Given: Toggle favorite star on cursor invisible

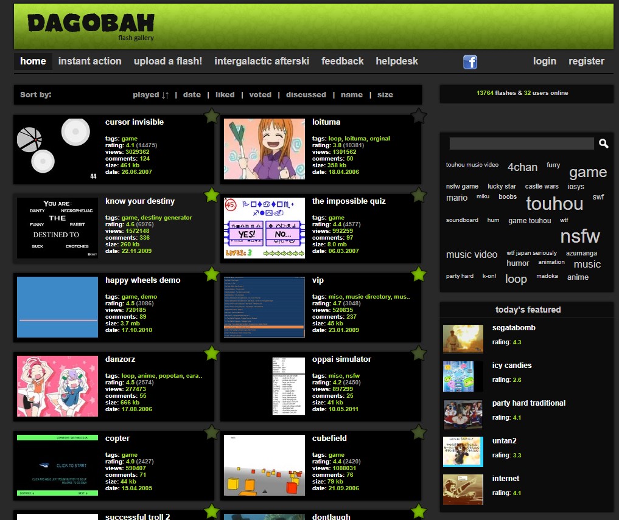Looking at the screenshot, I should [212, 116].
